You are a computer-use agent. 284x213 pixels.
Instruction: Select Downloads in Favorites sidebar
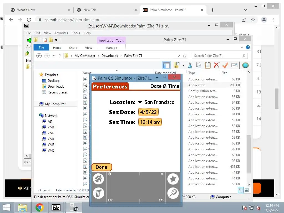click(x=56, y=87)
